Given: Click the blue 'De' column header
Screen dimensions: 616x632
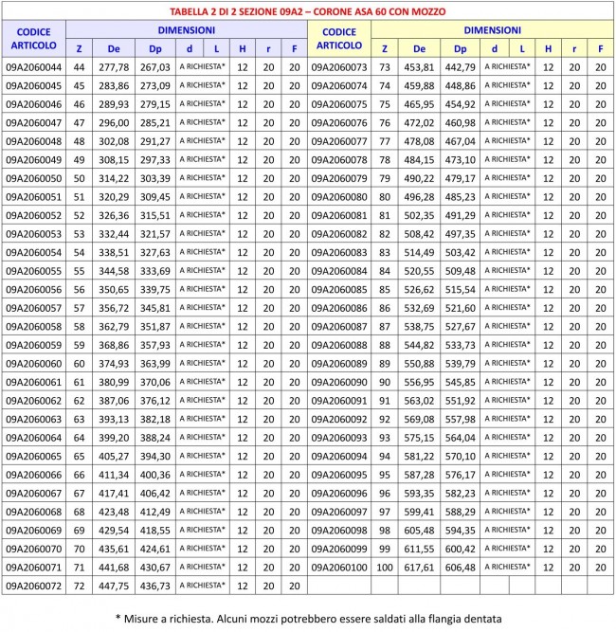Looking at the screenshot, I should click(x=114, y=49).
